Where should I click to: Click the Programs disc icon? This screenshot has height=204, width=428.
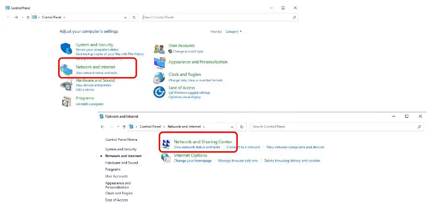click(x=66, y=101)
